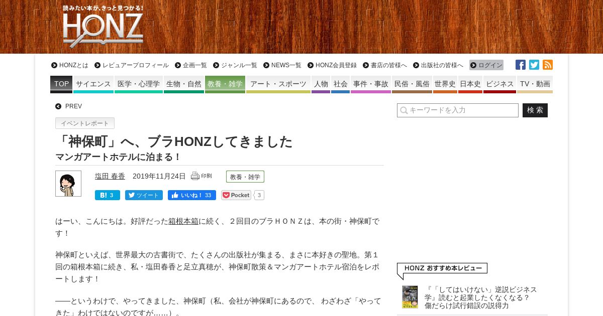The width and height of the screenshot is (603, 316).
Task: Click the イベントレポート category tag
Action: tap(85, 123)
